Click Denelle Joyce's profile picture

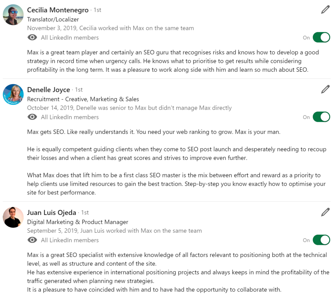(13, 94)
